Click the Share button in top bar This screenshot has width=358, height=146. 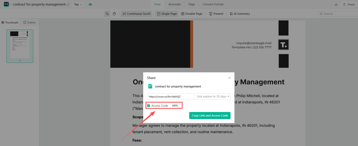coord(348,4)
